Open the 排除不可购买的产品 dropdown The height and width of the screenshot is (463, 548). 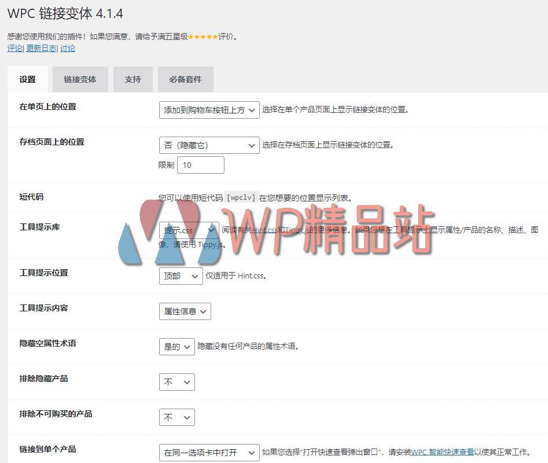coord(176,417)
